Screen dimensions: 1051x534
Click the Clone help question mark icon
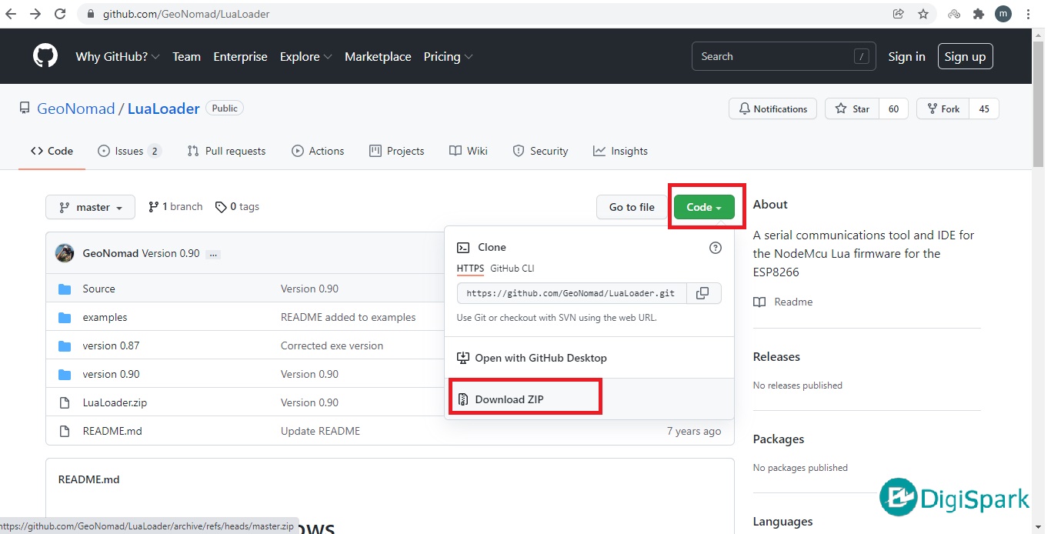(715, 247)
